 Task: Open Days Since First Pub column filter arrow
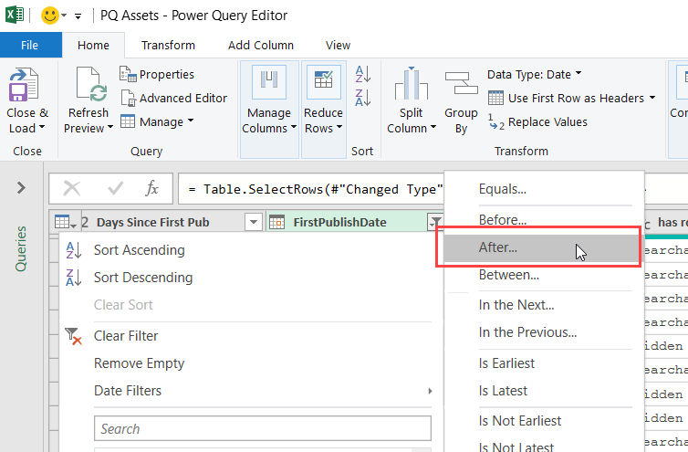pyautogui.click(x=254, y=222)
